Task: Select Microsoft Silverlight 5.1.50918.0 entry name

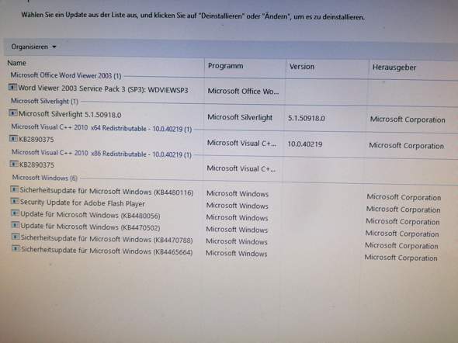Action: [x=70, y=114]
